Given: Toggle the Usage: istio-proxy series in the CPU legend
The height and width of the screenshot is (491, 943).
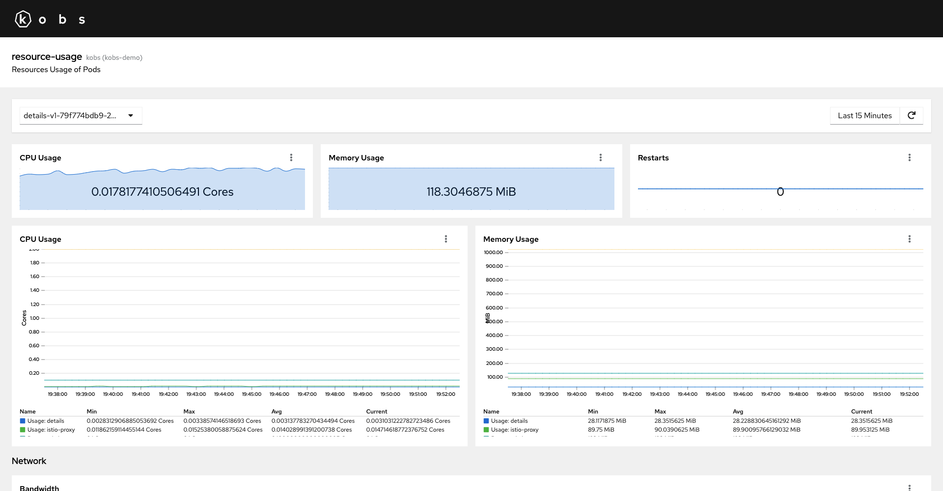Looking at the screenshot, I should [48, 430].
